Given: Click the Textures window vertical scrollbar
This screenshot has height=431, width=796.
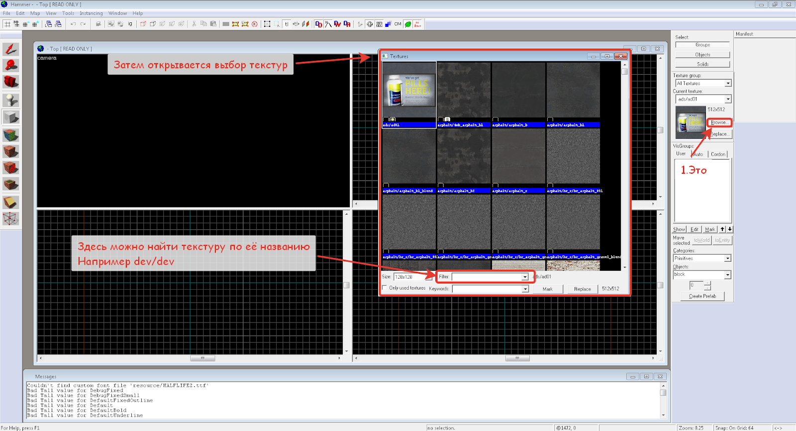Looking at the screenshot, I should (x=625, y=167).
